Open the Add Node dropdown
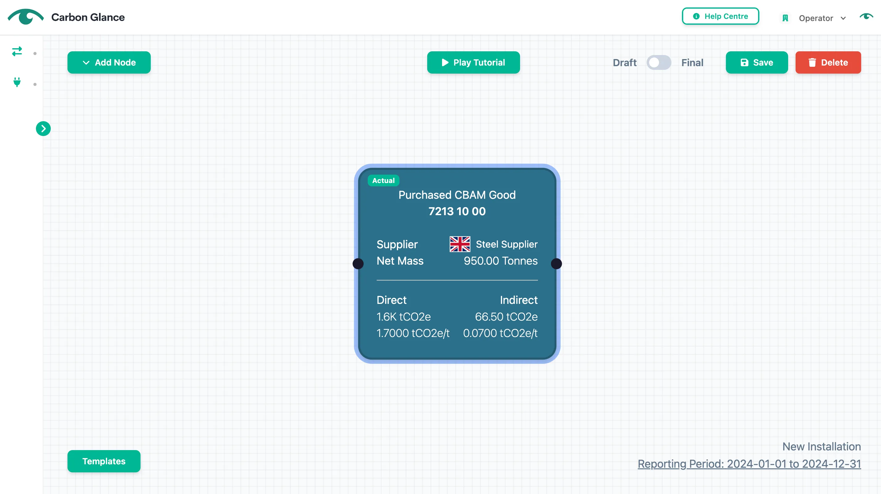Viewport: 881px width, 494px height. point(109,62)
